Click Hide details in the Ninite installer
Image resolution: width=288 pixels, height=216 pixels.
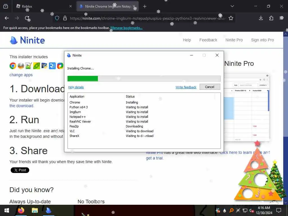[76, 87]
